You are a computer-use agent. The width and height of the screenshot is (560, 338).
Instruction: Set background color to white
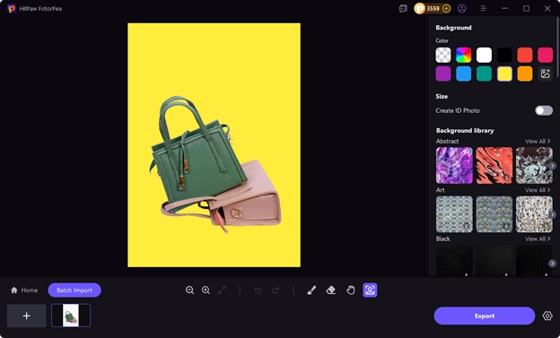tap(484, 56)
